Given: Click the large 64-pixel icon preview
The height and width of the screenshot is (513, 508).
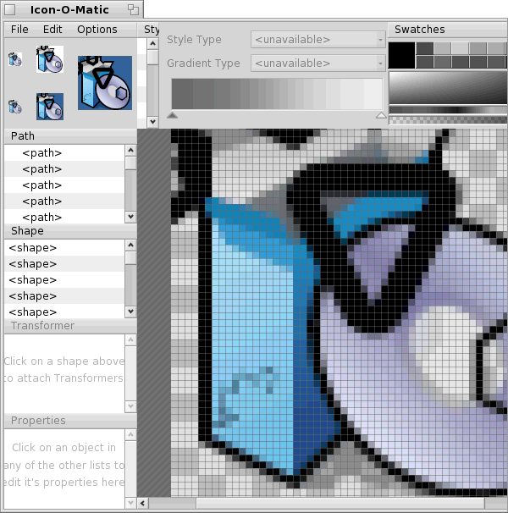Looking at the screenshot, I should [x=105, y=83].
